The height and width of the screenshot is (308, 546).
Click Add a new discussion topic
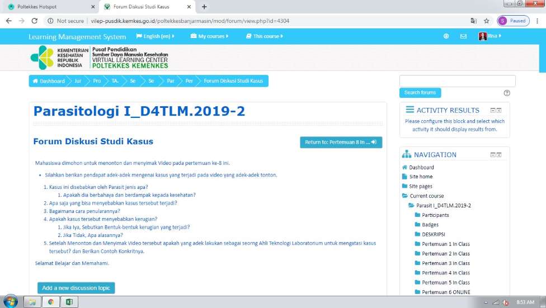[76, 288]
